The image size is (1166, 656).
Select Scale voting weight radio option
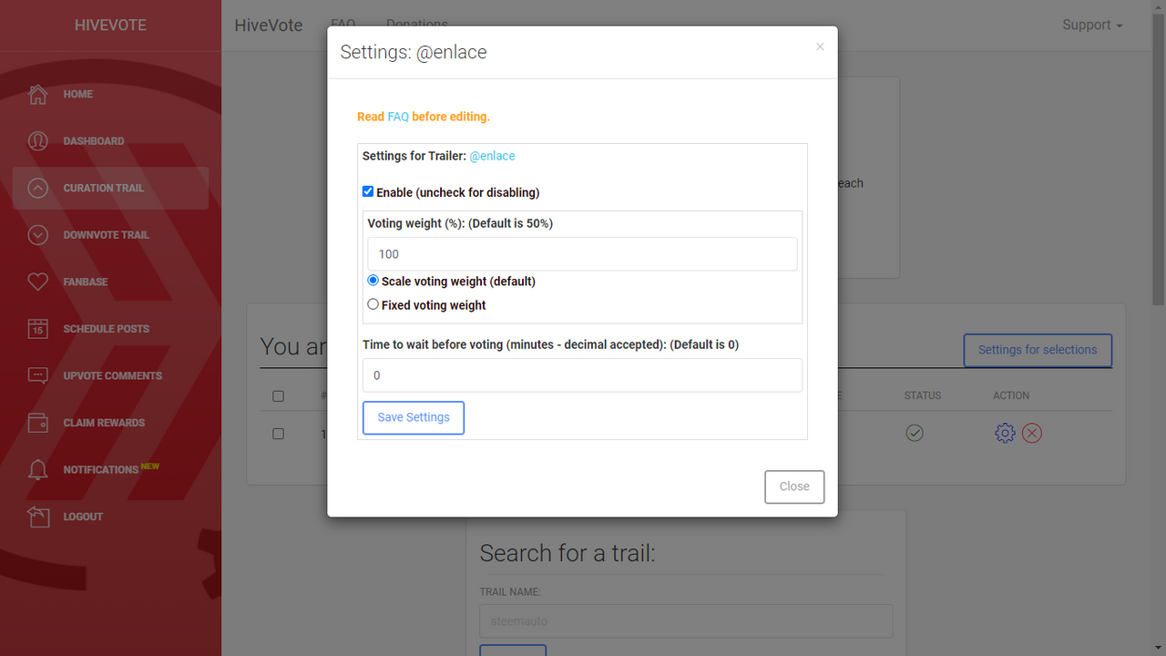(x=373, y=281)
